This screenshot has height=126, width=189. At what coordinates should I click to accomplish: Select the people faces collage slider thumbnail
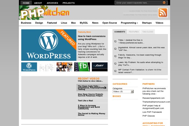[64, 67]
